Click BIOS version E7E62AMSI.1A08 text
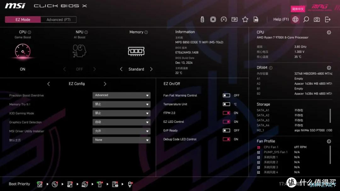Image resolution: width=340 pixels, height=191 pixels. [187, 52]
